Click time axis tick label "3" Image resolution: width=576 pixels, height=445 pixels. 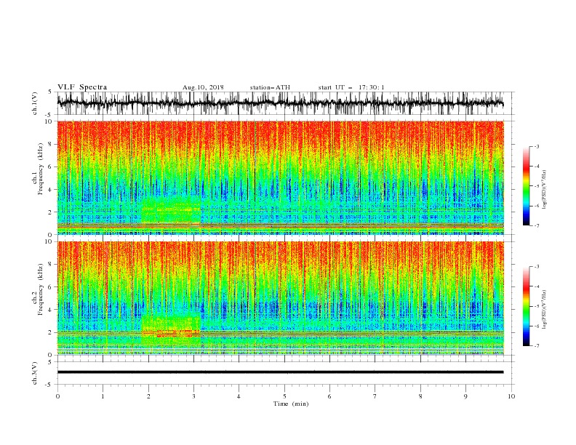(x=193, y=396)
